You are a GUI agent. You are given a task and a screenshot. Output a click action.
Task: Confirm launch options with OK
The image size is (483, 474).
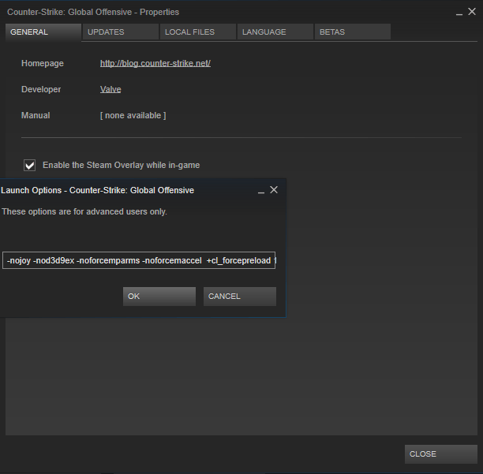point(159,297)
